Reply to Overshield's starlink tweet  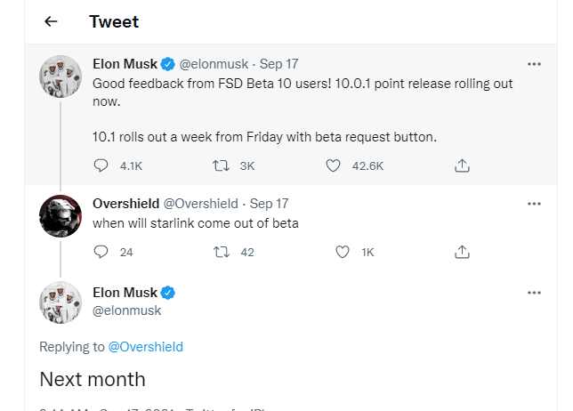tap(101, 252)
